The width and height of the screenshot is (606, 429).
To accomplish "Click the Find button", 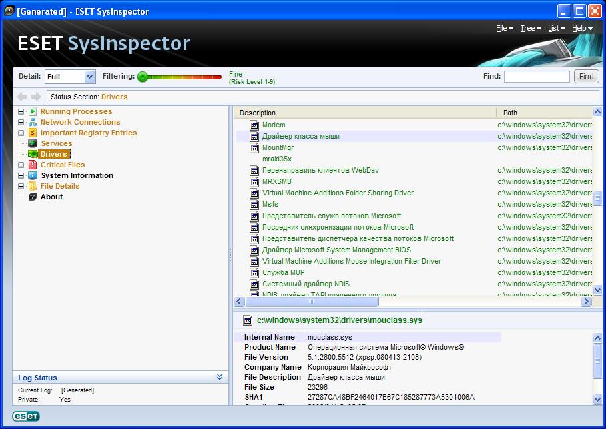I will (x=586, y=77).
